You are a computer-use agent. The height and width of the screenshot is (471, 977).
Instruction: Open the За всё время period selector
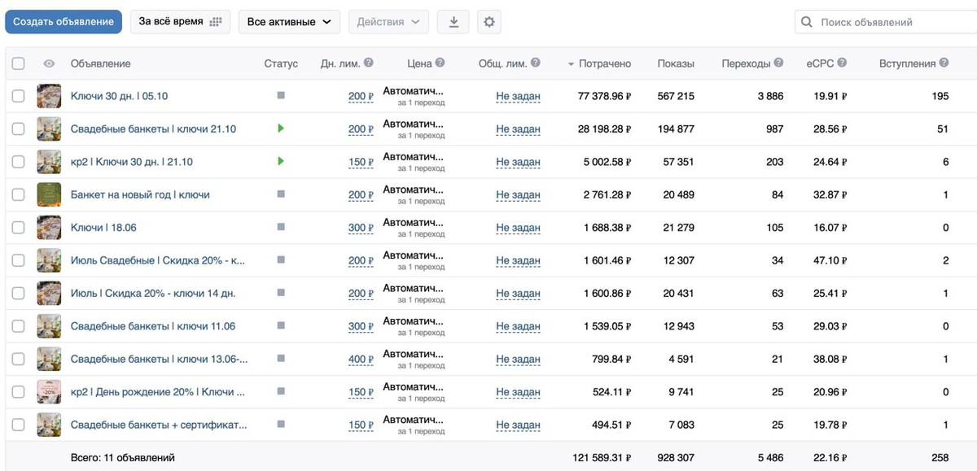coord(180,22)
